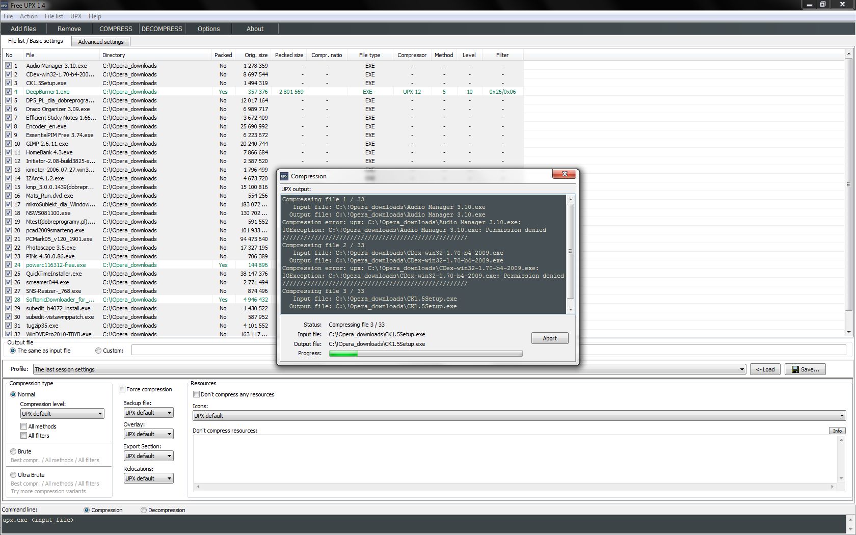Select HomeBank 4.3.exe file name
Screen dimensions: 856x535
click(x=49, y=152)
